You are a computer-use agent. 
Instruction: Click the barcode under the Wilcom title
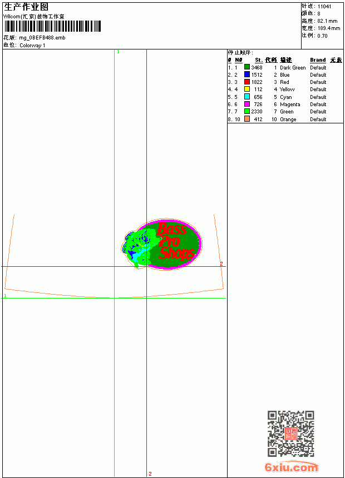click(52, 26)
